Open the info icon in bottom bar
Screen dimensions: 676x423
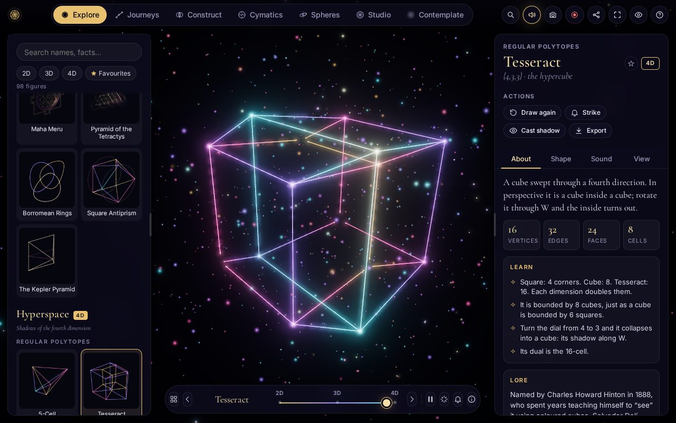[x=472, y=399]
